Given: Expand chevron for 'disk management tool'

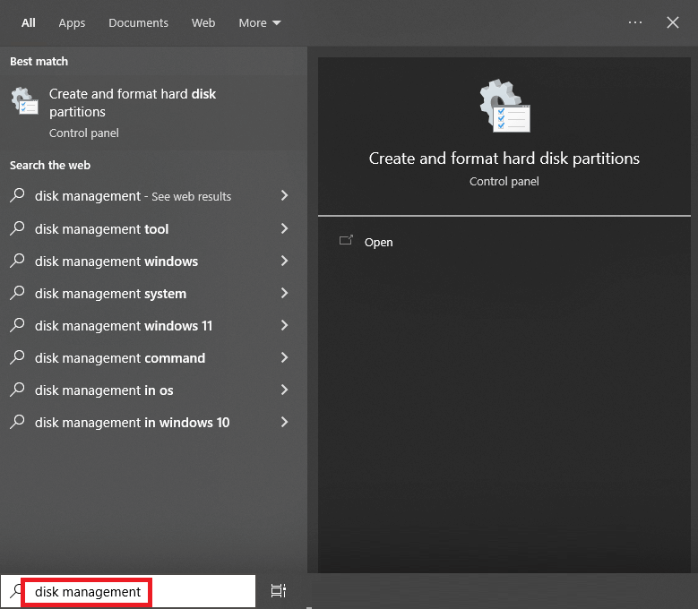Looking at the screenshot, I should tap(284, 228).
